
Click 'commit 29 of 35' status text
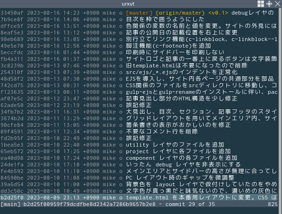click(x=190, y=204)
